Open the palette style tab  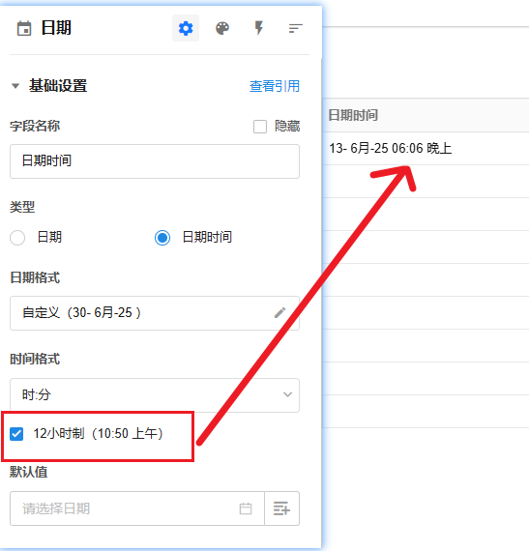(222, 28)
